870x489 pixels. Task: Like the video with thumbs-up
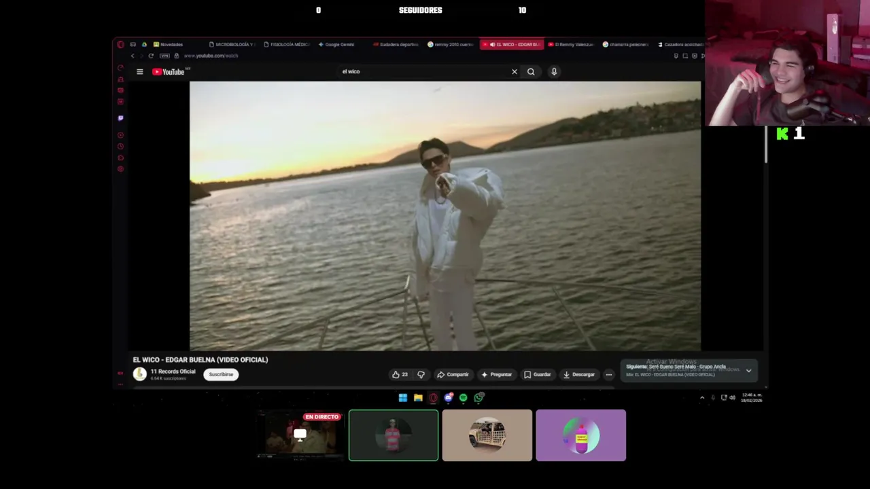click(400, 374)
